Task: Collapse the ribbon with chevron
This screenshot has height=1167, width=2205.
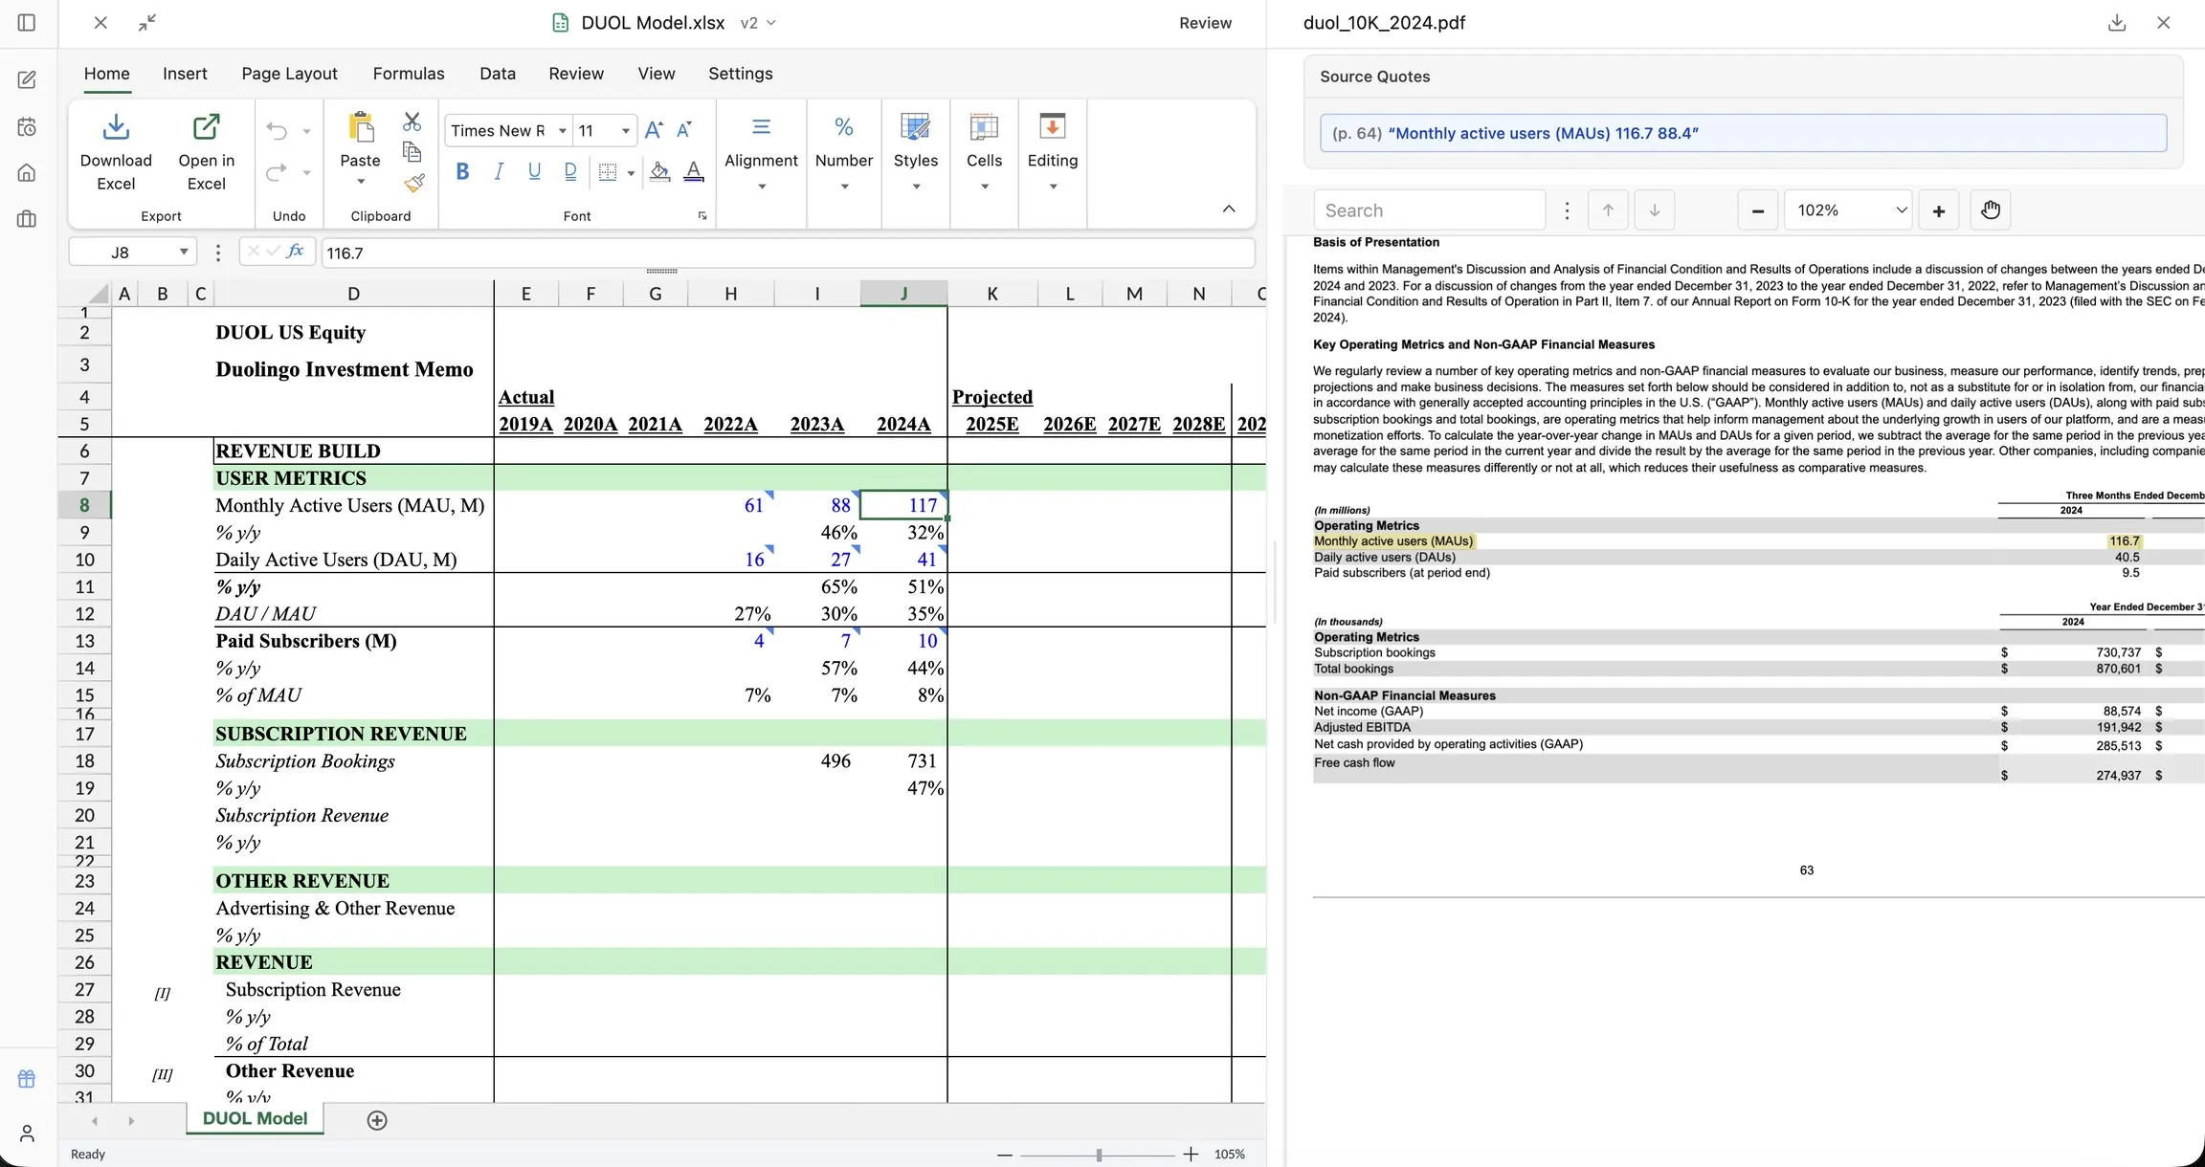Action: point(1229,209)
